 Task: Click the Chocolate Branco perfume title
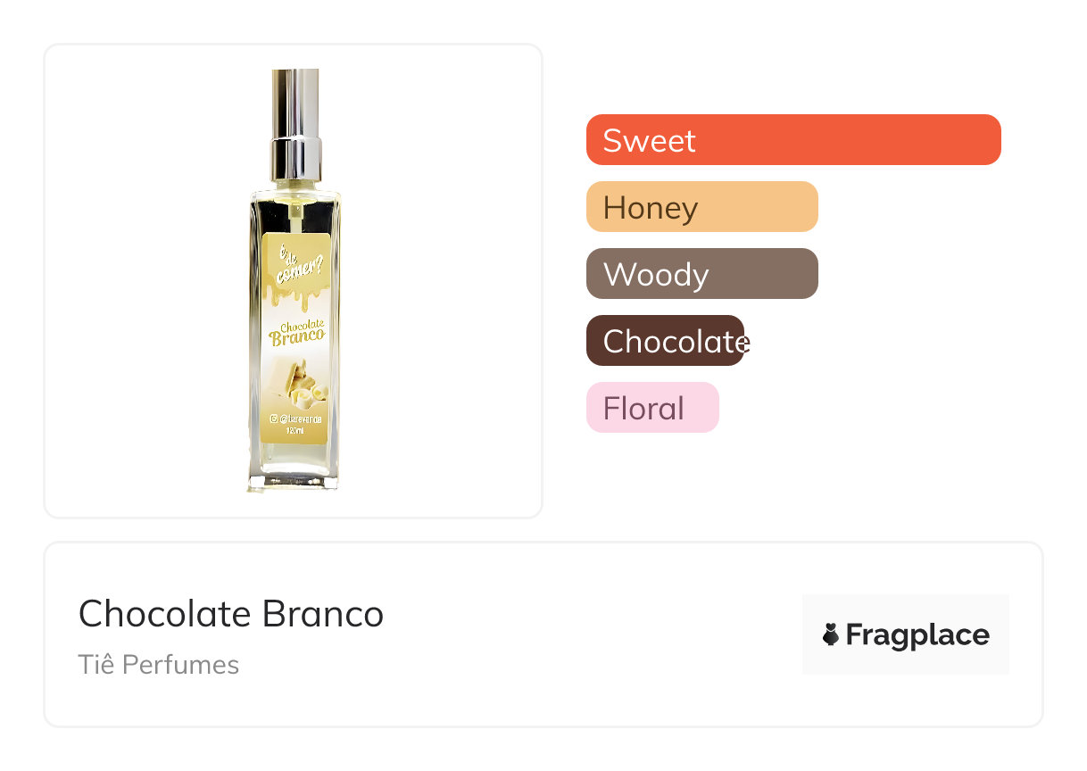[231, 614]
